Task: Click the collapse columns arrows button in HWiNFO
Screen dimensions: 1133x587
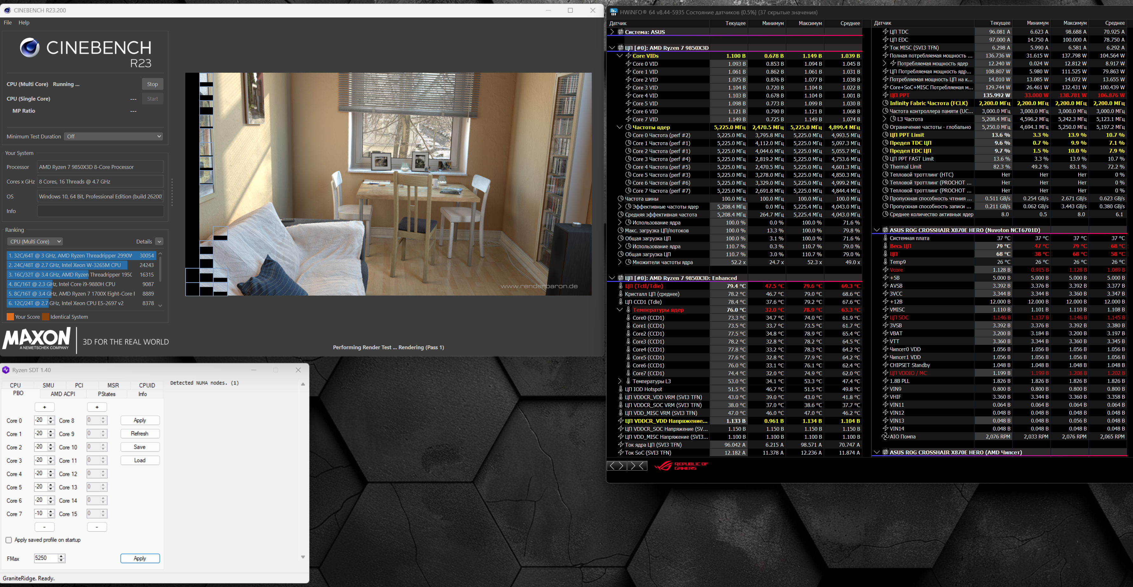Action: [637, 466]
